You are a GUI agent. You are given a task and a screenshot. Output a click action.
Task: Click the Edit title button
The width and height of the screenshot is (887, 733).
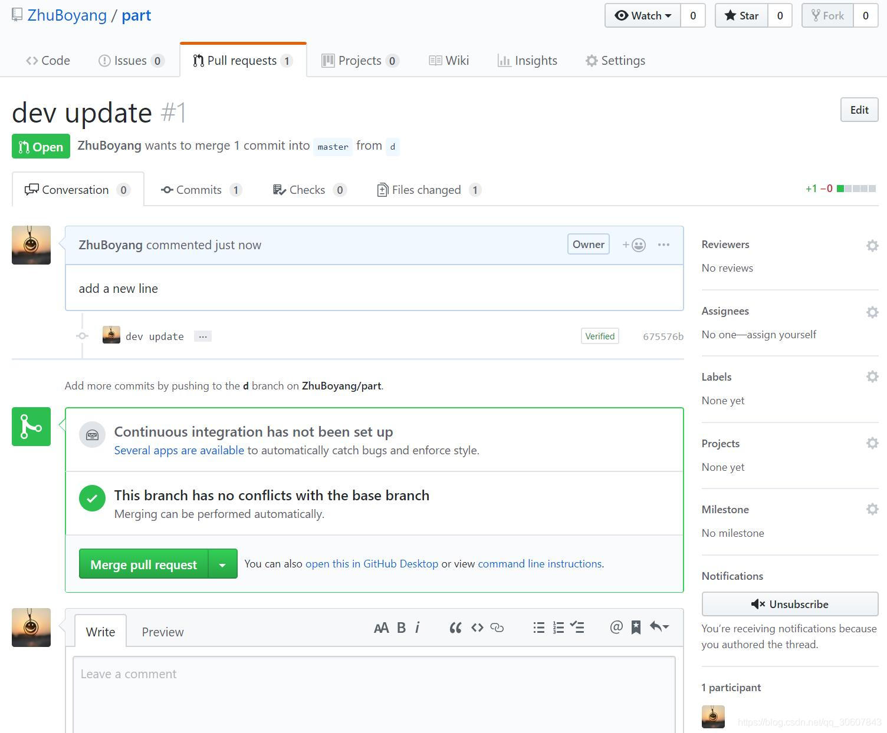[x=859, y=110]
